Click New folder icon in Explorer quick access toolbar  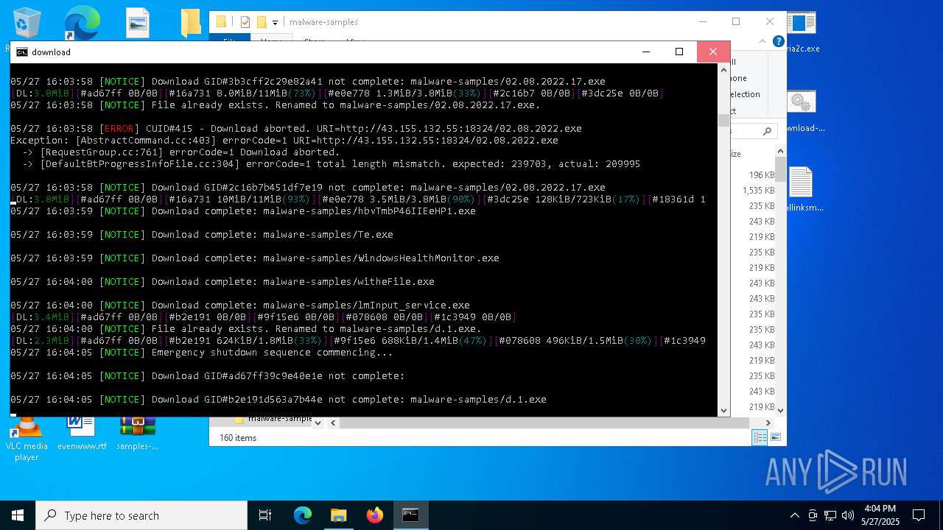point(262,22)
